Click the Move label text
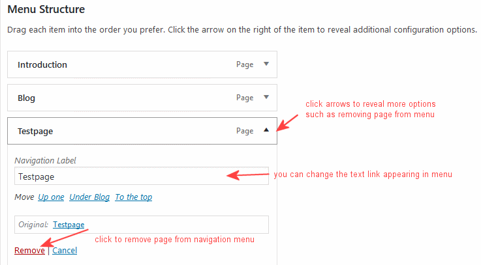The height and width of the screenshot is (265, 481). coord(24,197)
